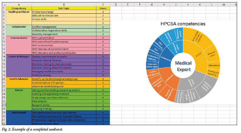The height and width of the screenshot is (133, 241).
Task: Select the "Hours" header cell
Action: 103,8
